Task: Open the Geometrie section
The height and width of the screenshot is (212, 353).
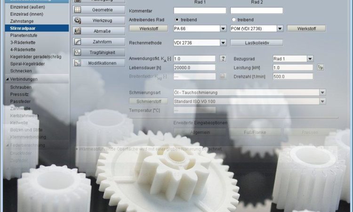Action: [99, 10]
